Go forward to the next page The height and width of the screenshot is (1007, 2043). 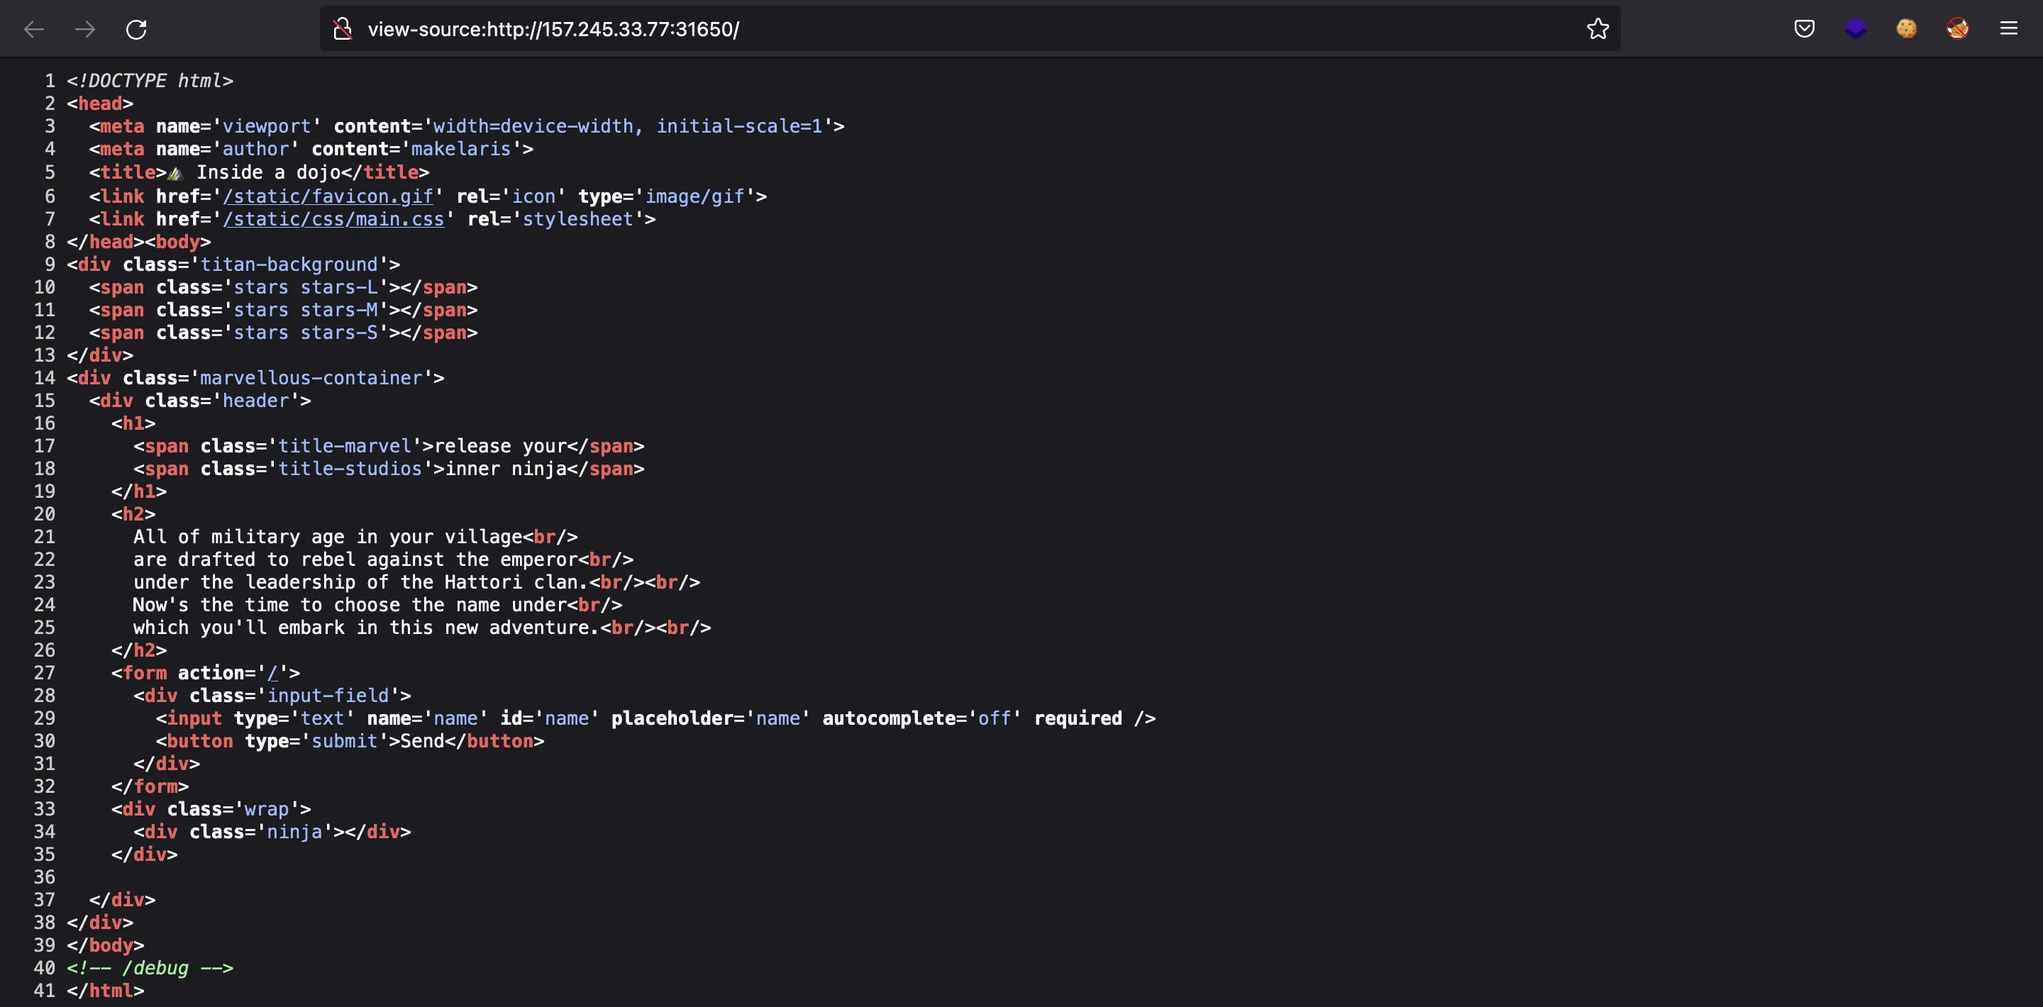pos(85,29)
